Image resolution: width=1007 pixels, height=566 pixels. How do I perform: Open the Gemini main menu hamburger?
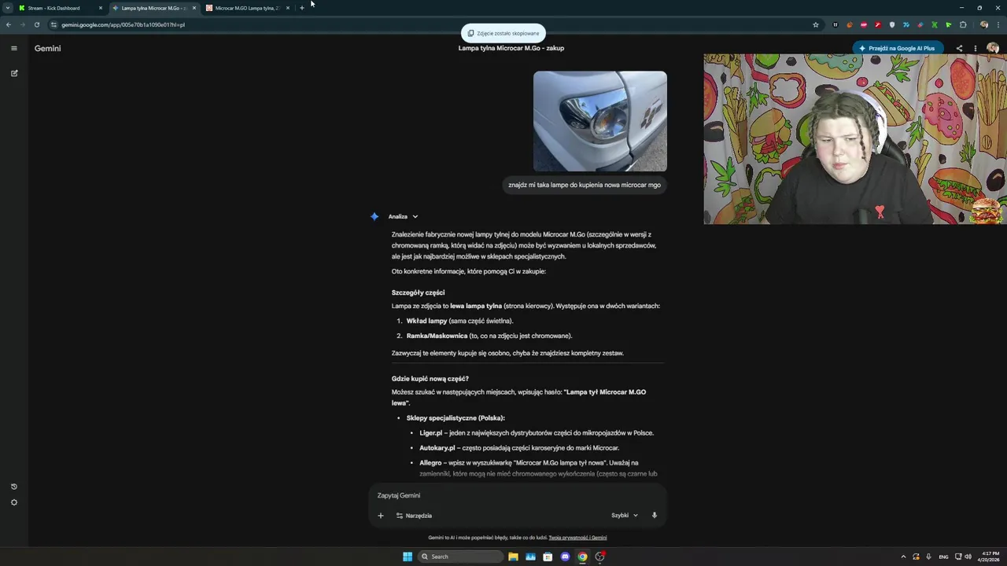(13, 48)
